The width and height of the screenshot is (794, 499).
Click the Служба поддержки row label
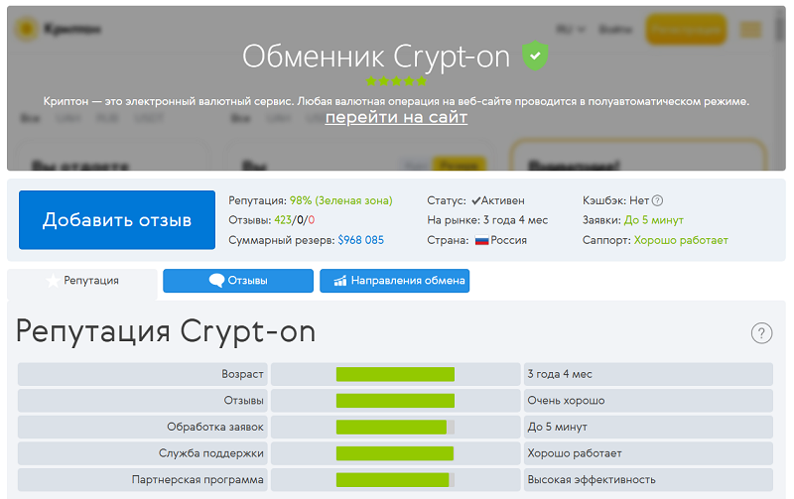[211, 453]
